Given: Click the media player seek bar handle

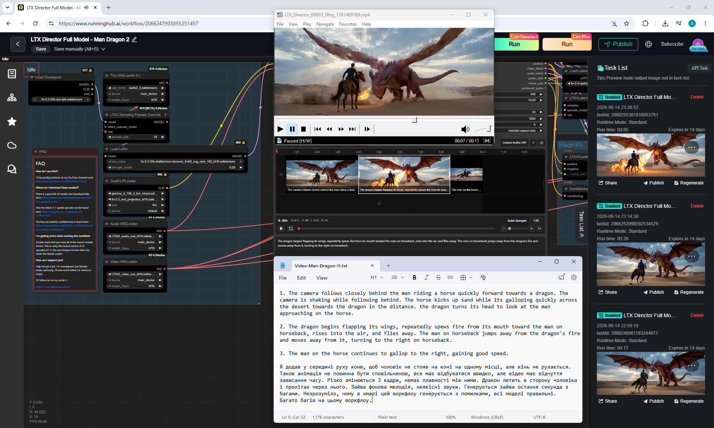Looking at the screenshot, I should click(414, 120).
